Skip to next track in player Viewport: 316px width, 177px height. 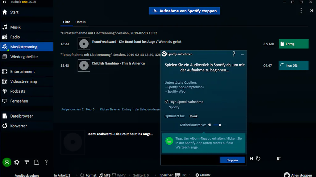251,159
